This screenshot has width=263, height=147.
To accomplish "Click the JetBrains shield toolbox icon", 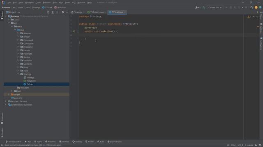I will pyautogui.click(x=260, y=7).
